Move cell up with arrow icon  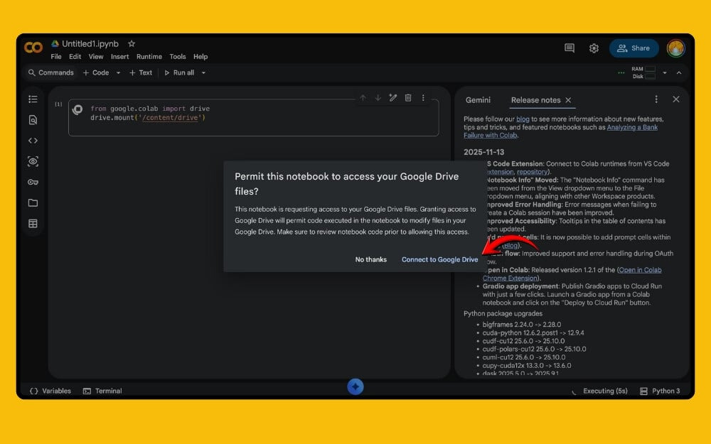tap(363, 97)
